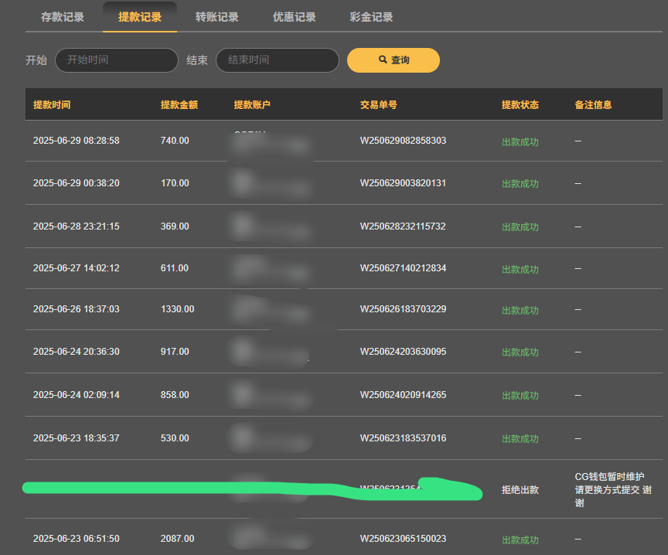Click the 查询 search button
668x555 pixels.
(x=393, y=60)
